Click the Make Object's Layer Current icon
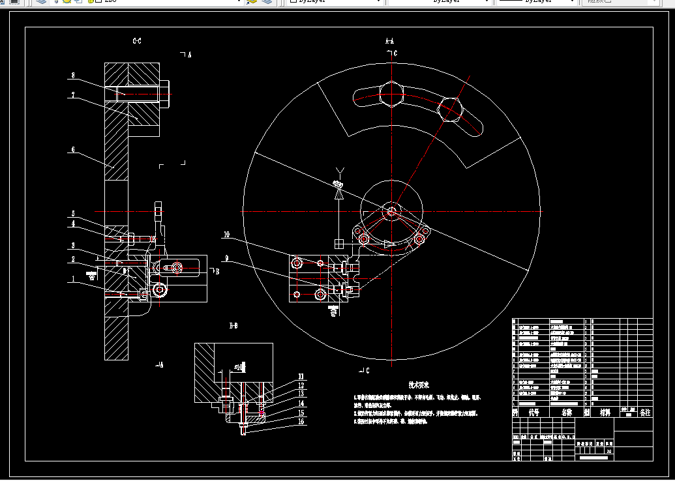This screenshot has width=675, height=481. (x=252, y=1)
